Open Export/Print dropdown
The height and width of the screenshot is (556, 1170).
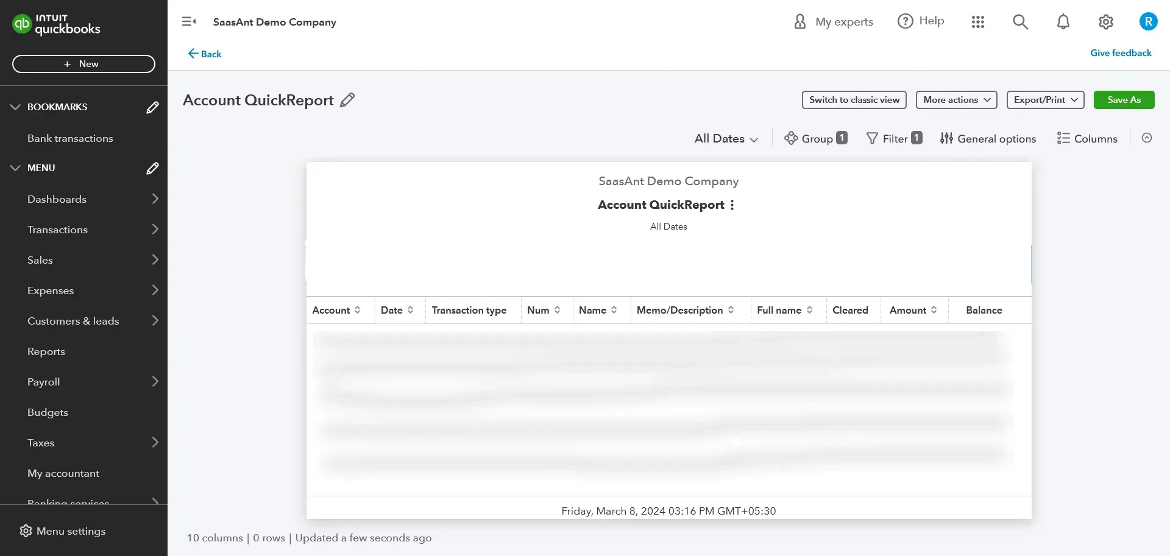point(1046,100)
